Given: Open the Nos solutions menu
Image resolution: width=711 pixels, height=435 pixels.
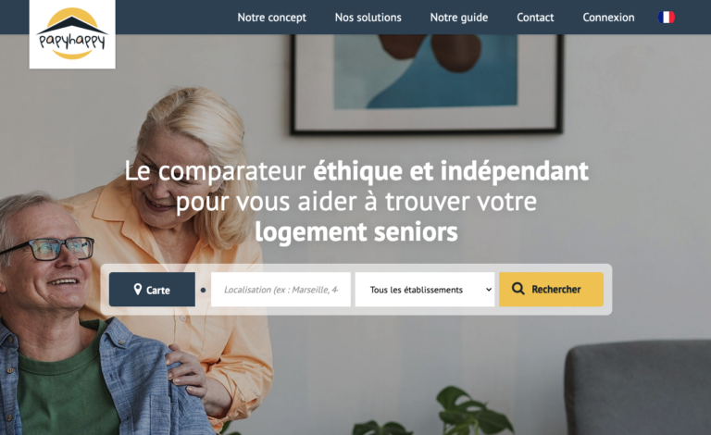Looking at the screenshot, I should click(368, 18).
